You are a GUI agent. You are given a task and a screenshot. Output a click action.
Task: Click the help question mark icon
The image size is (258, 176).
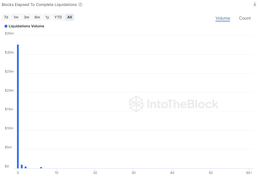click(80, 5)
